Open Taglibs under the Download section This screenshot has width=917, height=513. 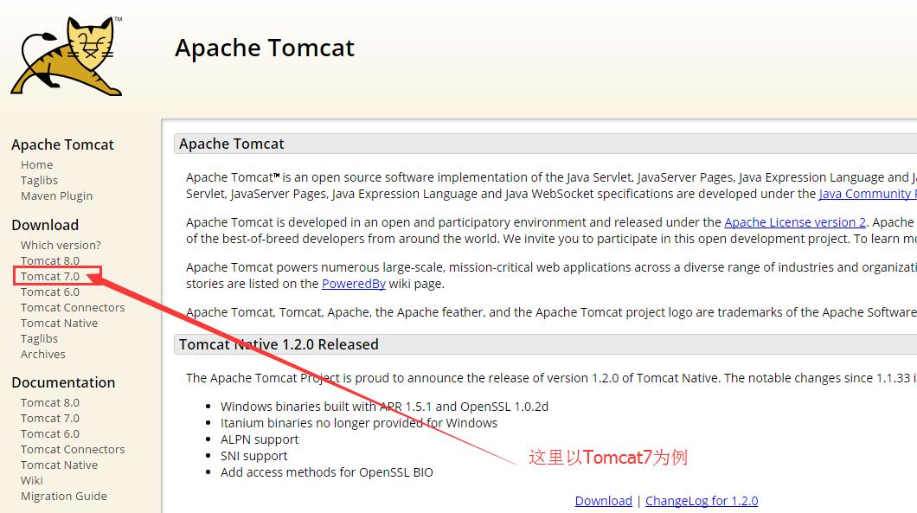tap(39, 339)
